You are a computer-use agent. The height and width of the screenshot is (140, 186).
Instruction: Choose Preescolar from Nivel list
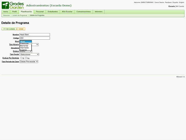[x=26, y=43]
